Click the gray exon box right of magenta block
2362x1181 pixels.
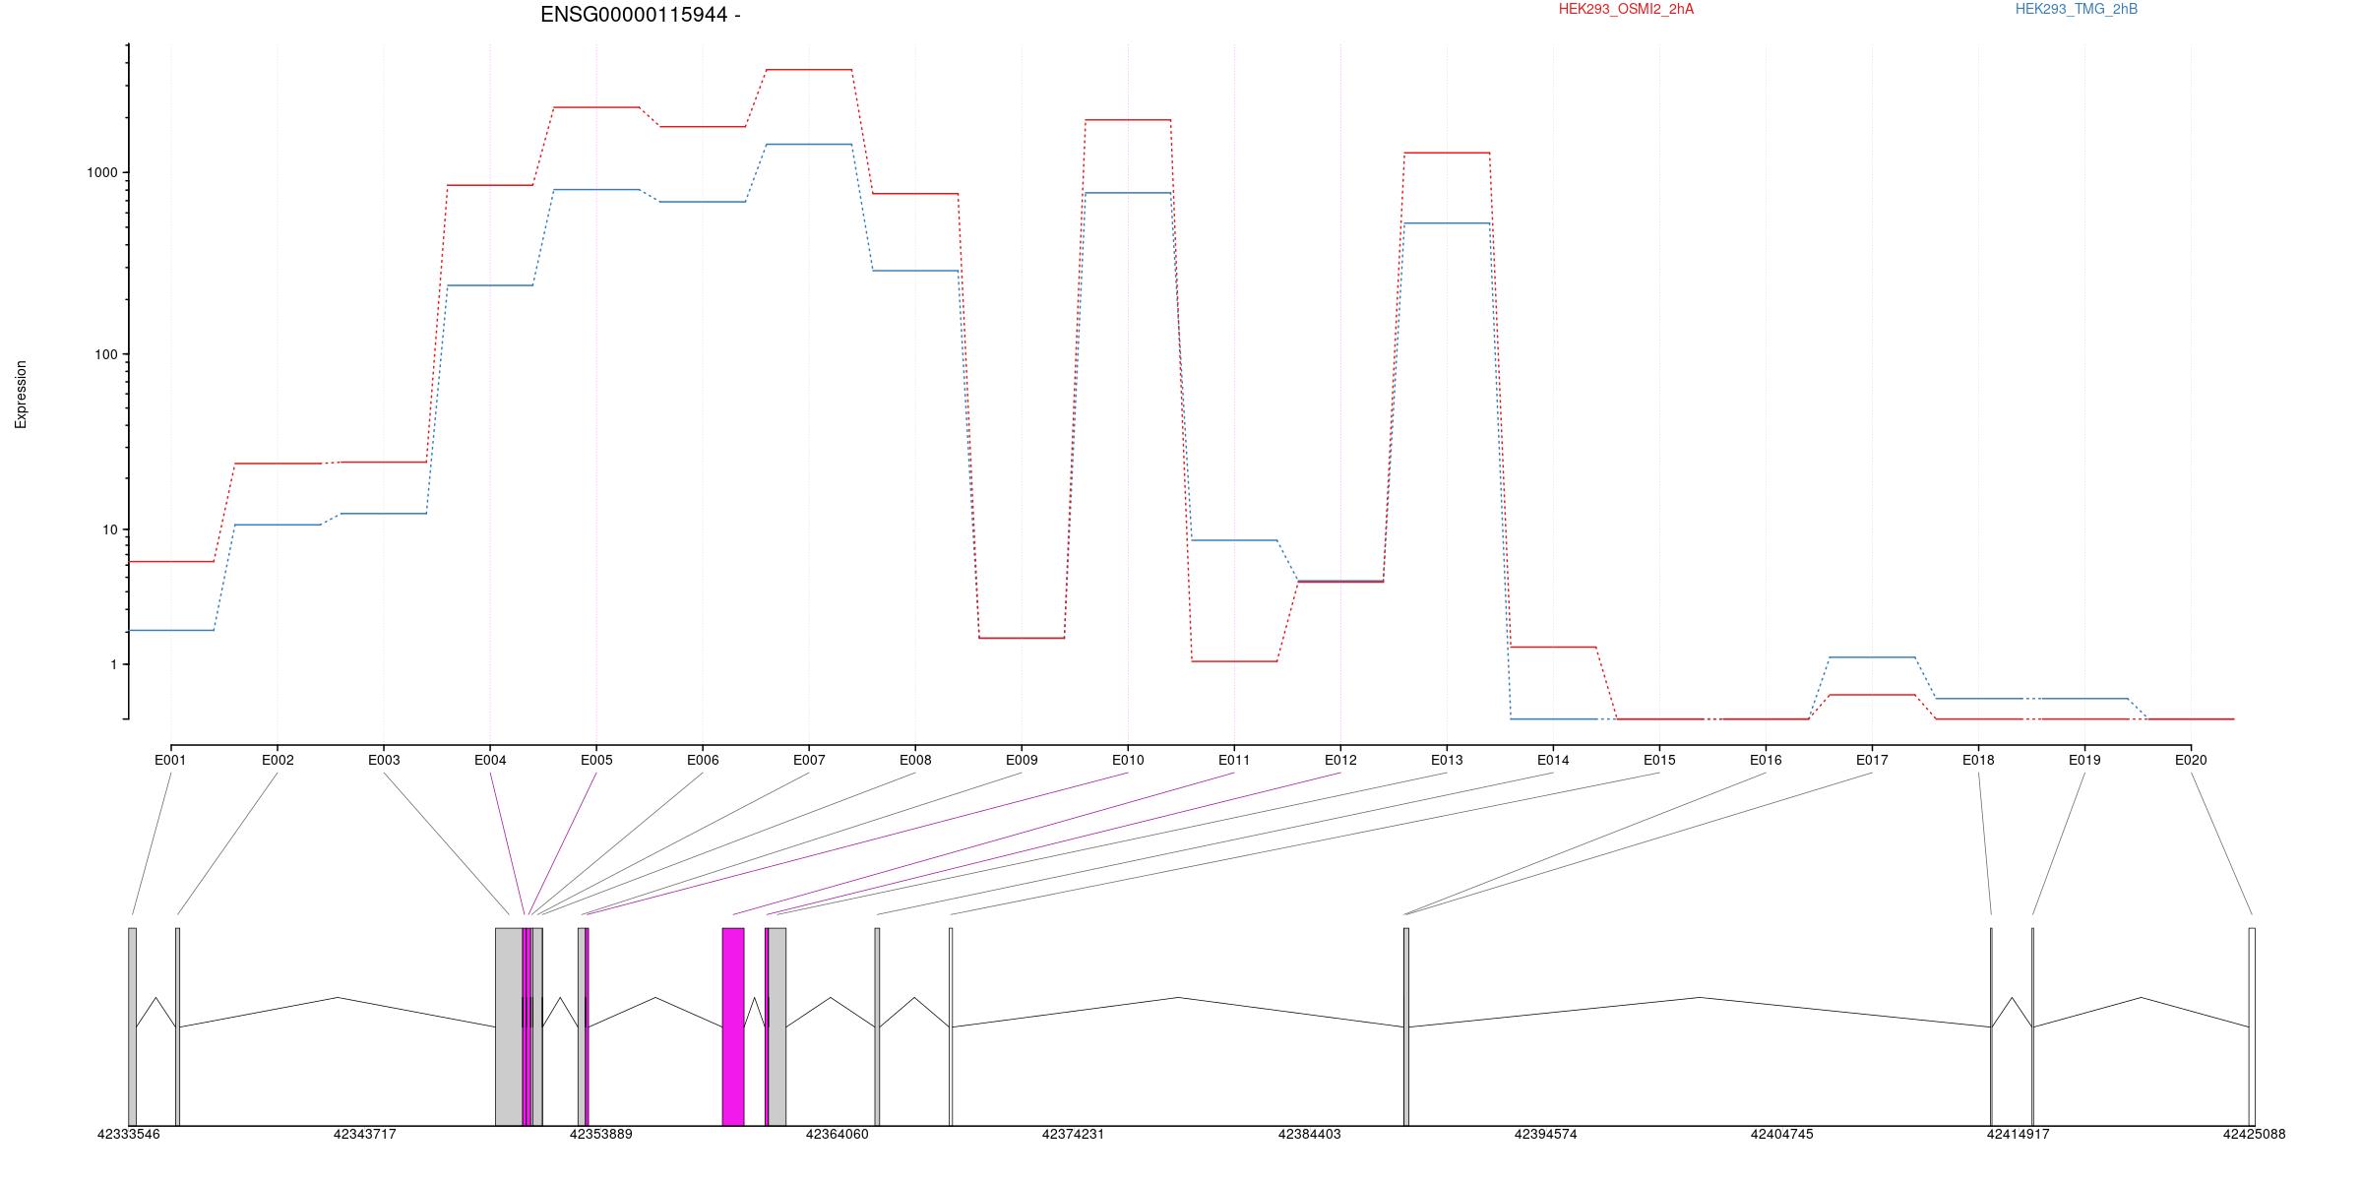coord(777,1026)
